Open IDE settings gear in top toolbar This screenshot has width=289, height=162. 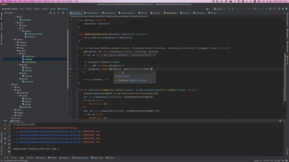tap(283, 9)
